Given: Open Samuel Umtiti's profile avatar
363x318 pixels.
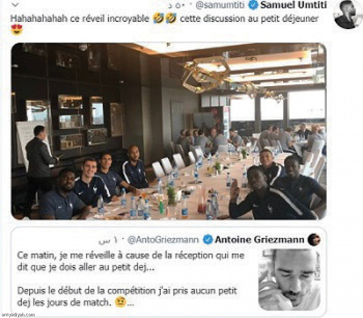Looking at the screenshot, I should (348, 14).
